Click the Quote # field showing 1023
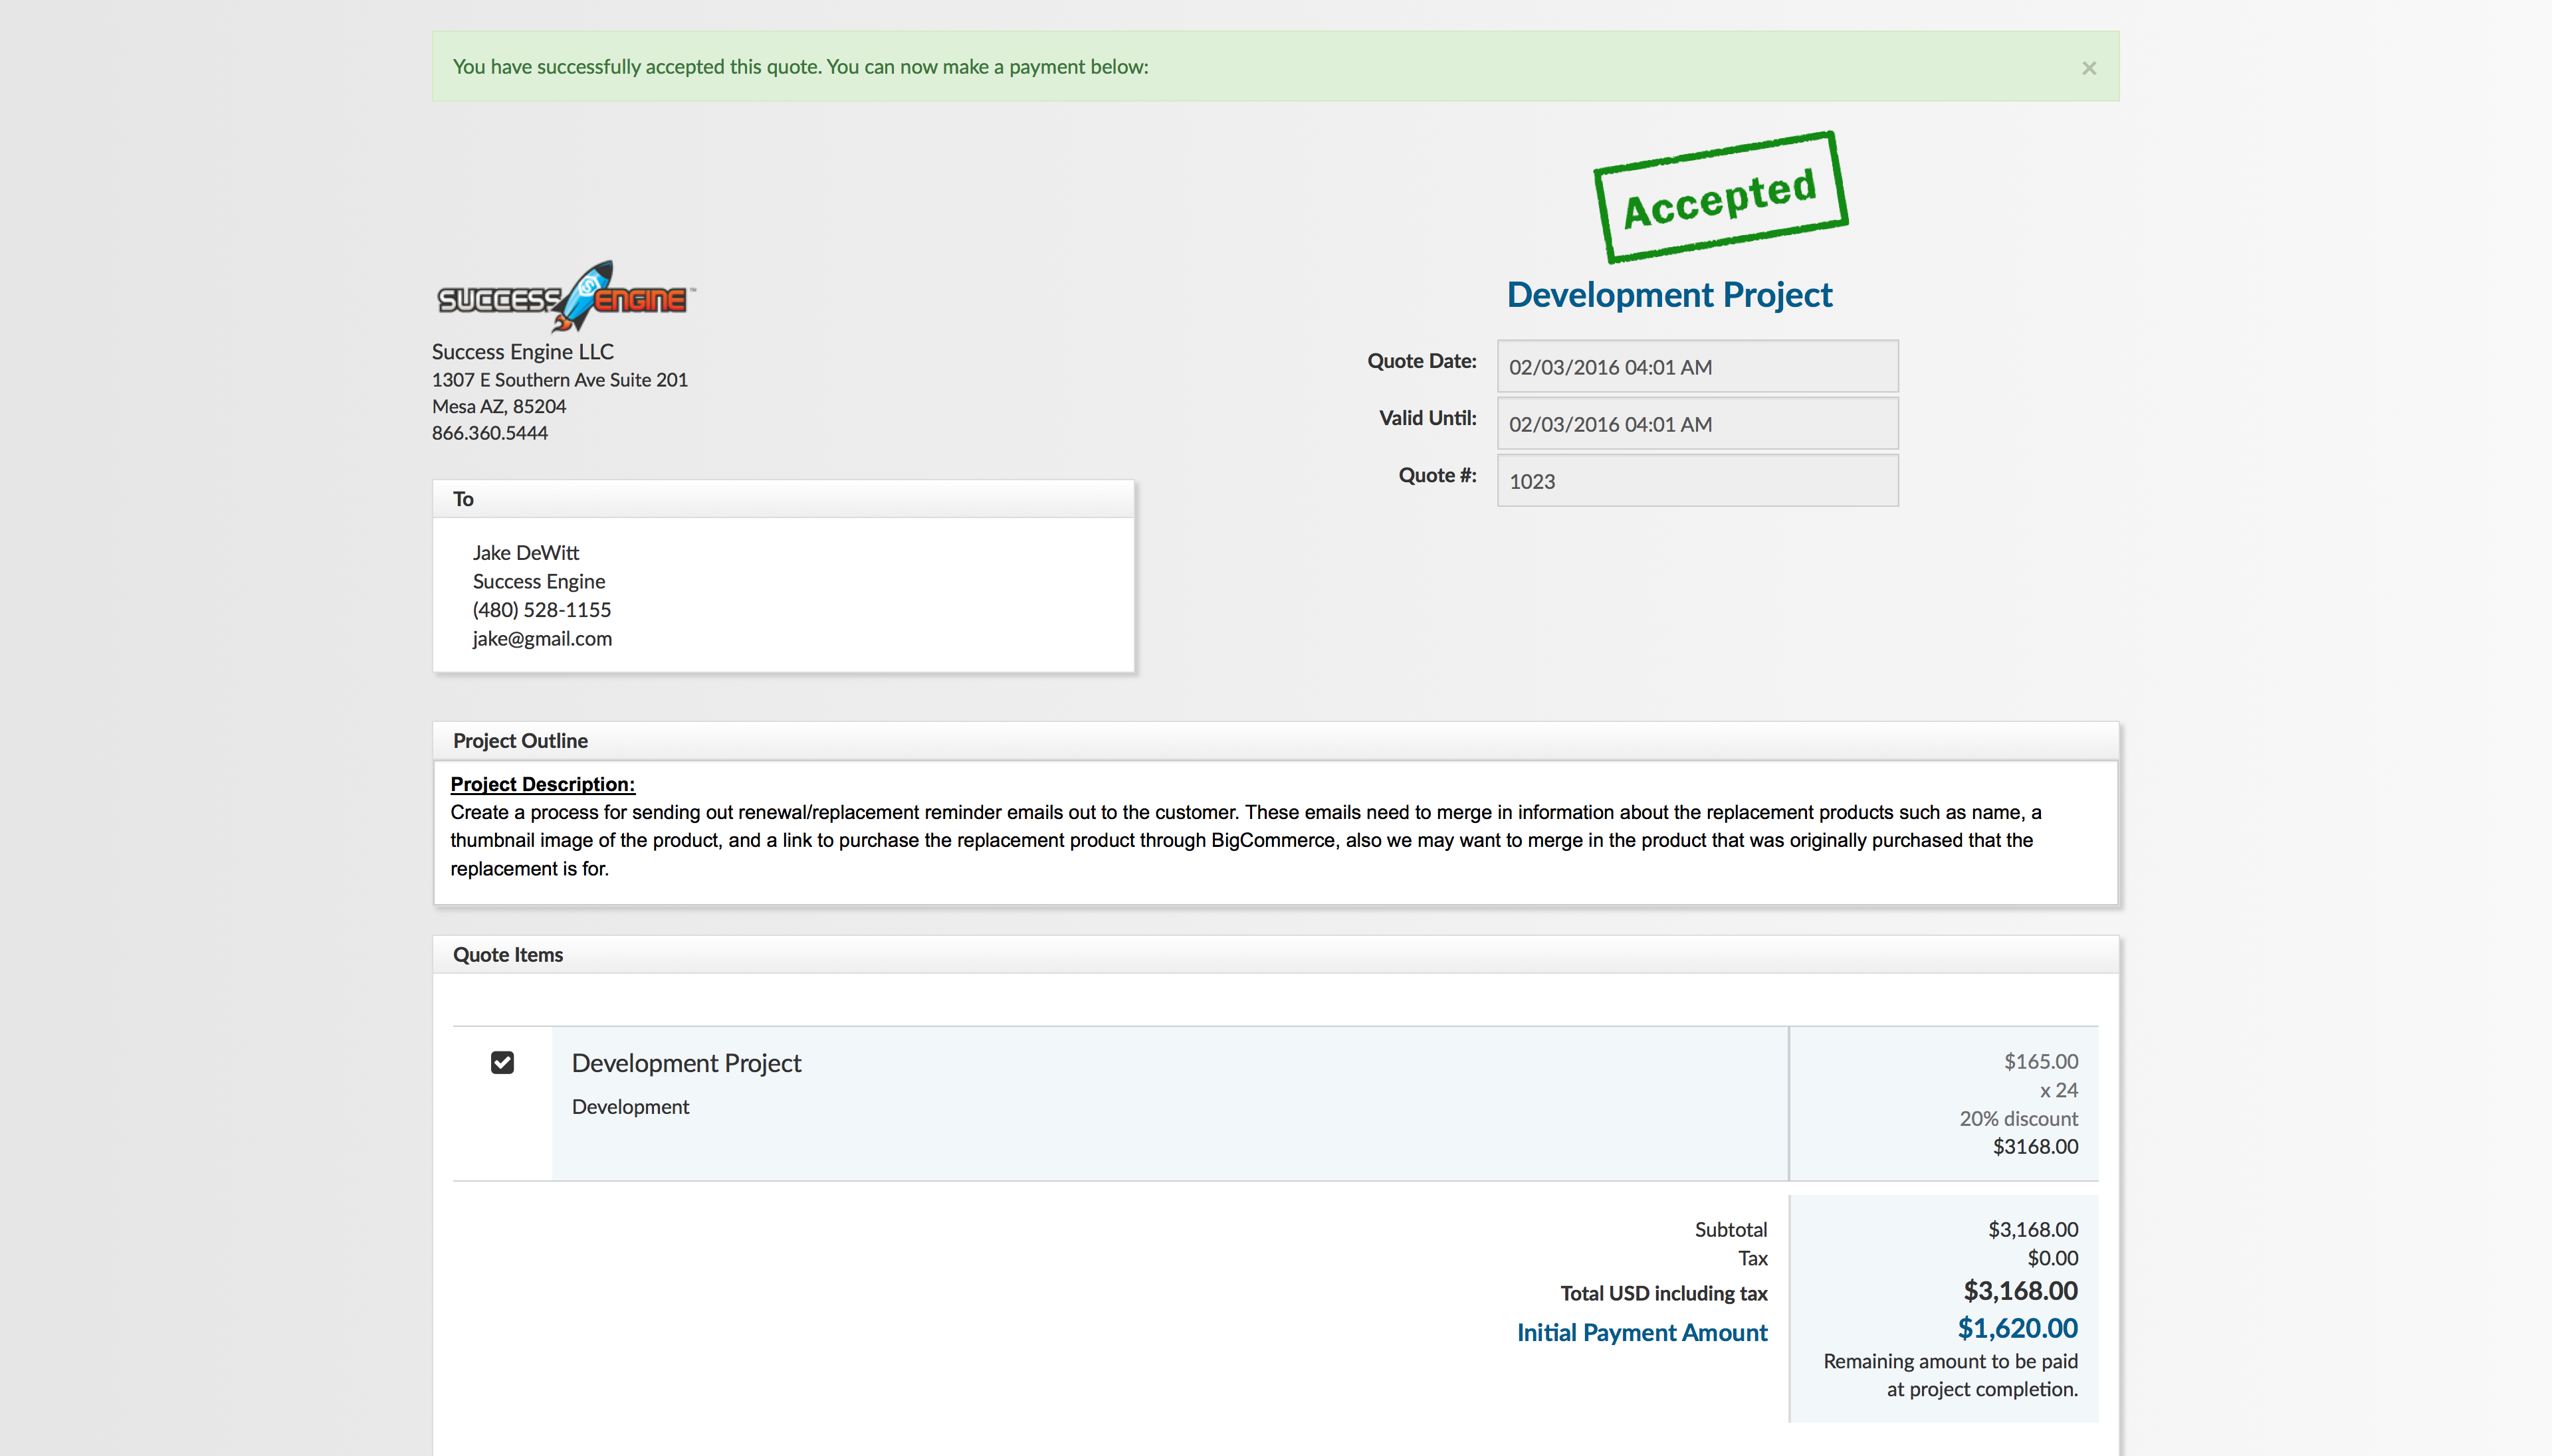This screenshot has height=1456, width=2552. coord(1697,481)
